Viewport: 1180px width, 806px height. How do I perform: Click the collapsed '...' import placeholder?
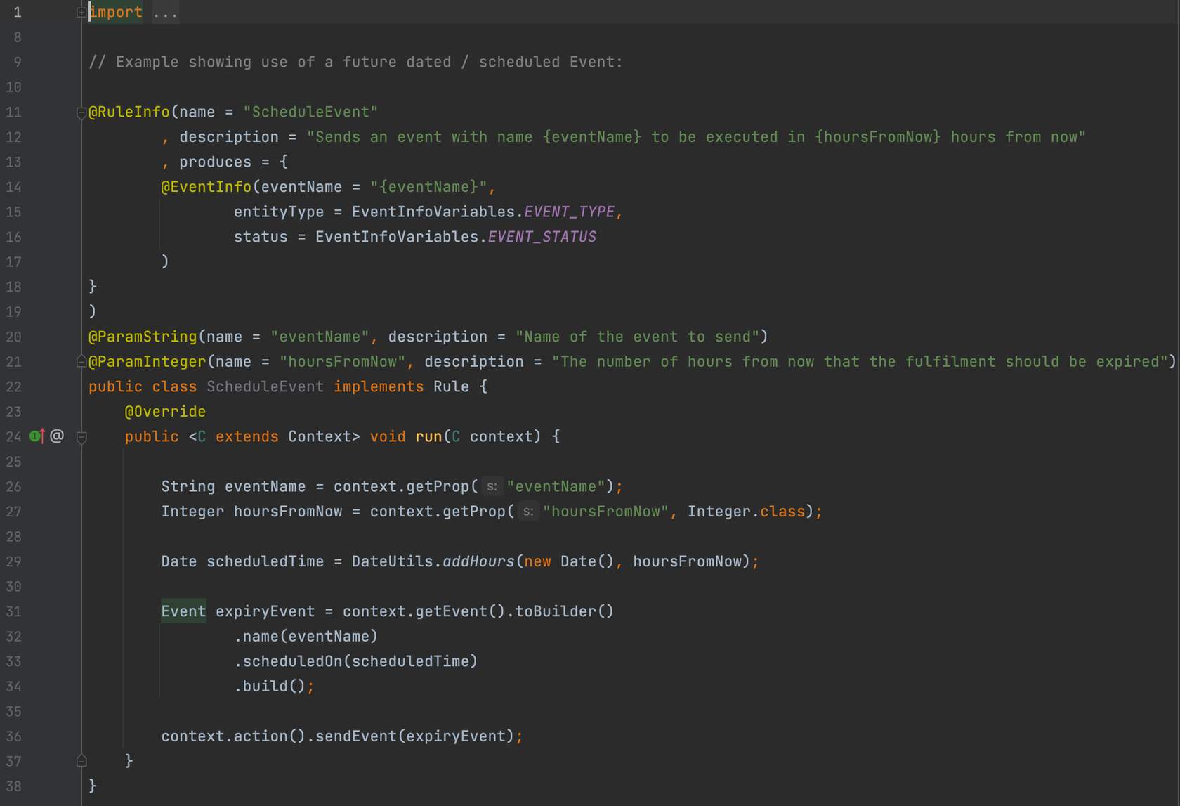coord(165,12)
